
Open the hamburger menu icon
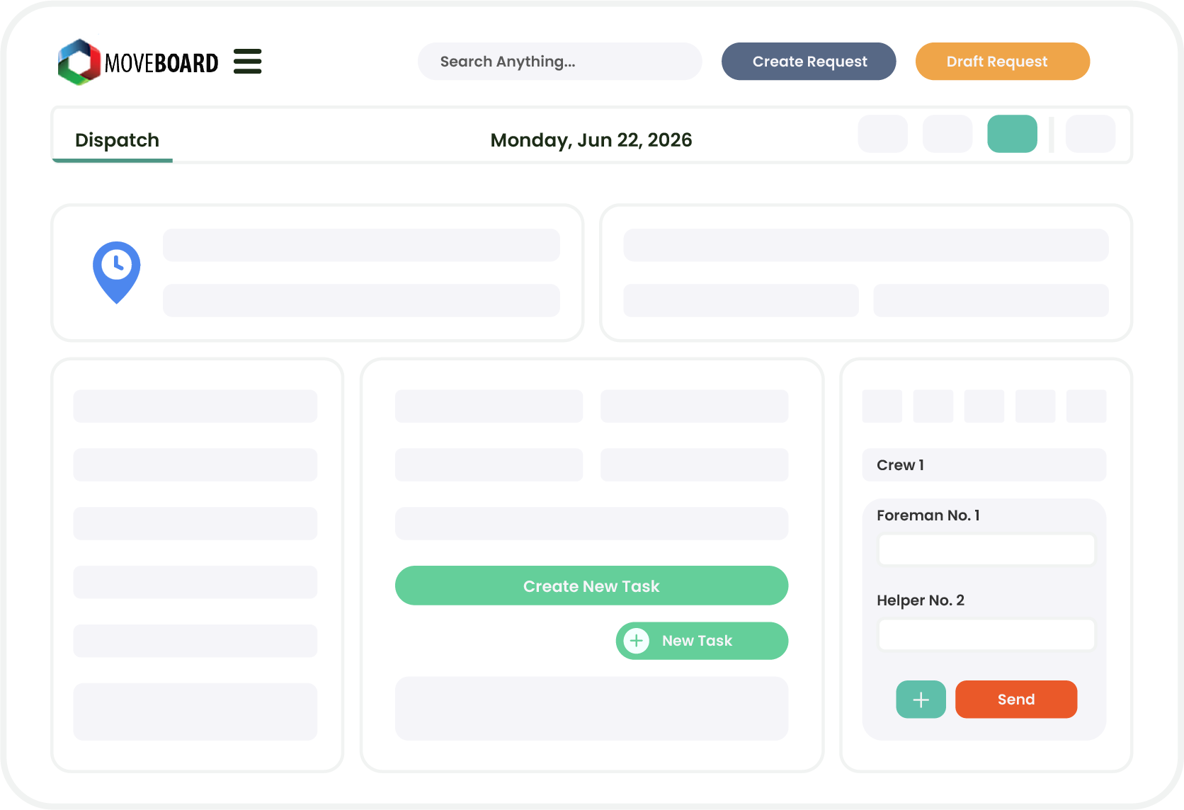tap(247, 62)
